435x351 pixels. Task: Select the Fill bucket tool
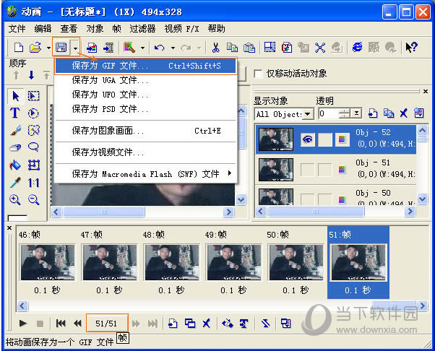point(15,165)
